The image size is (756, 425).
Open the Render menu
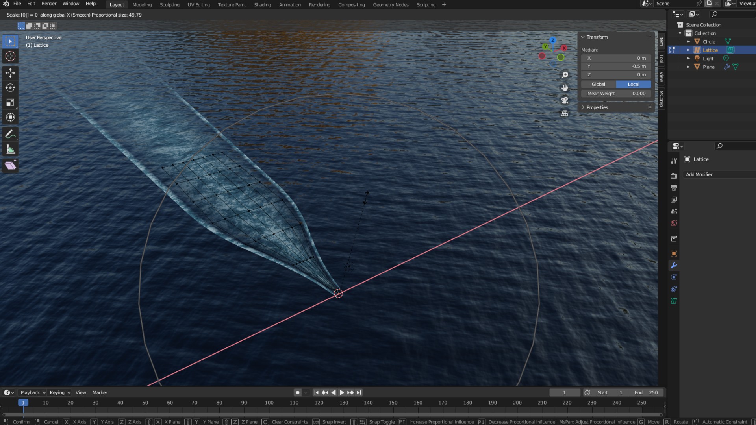coord(49,4)
